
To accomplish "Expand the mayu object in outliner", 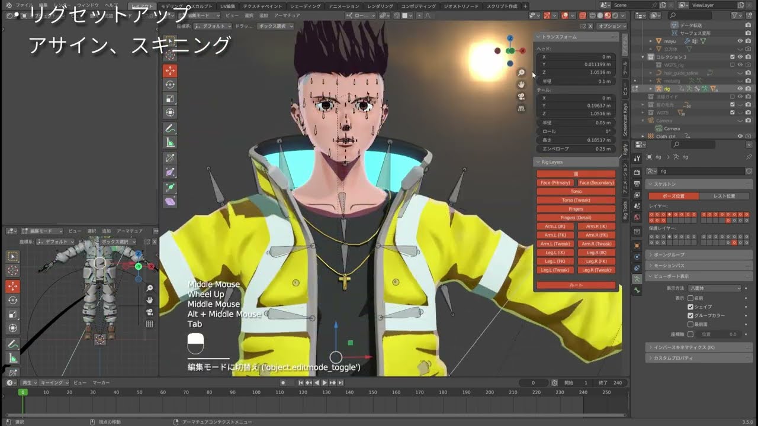I will pos(650,41).
